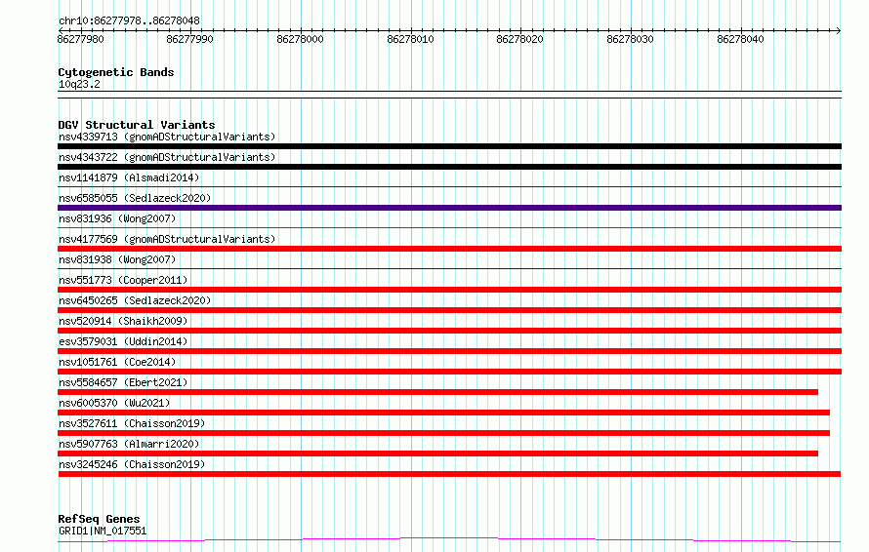This screenshot has height=552, width=869.
Task: Click the red bar for esv3579031
Action: click(449, 351)
